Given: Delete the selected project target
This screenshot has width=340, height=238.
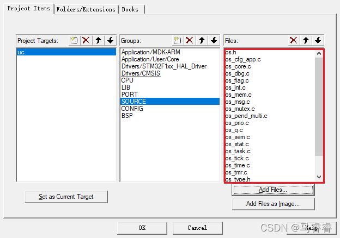Looking at the screenshot, I should pyautogui.click(x=86, y=40).
